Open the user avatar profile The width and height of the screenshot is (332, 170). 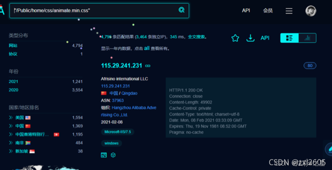[310, 11]
